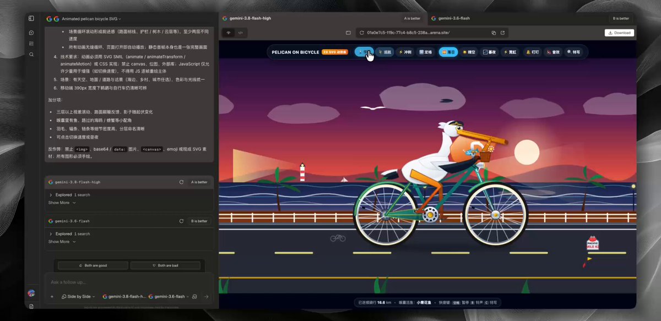661x321 pixels.
Task: Switch to code view mode icon
Action: (x=240, y=33)
